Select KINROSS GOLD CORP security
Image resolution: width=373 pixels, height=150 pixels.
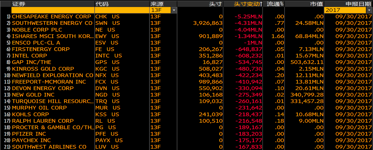(x=43, y=69)
